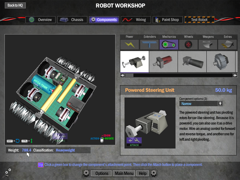Viewport: 240px width, 180px height.
Task: Click the Test Robot tab
Action: [x=199, y=19]
